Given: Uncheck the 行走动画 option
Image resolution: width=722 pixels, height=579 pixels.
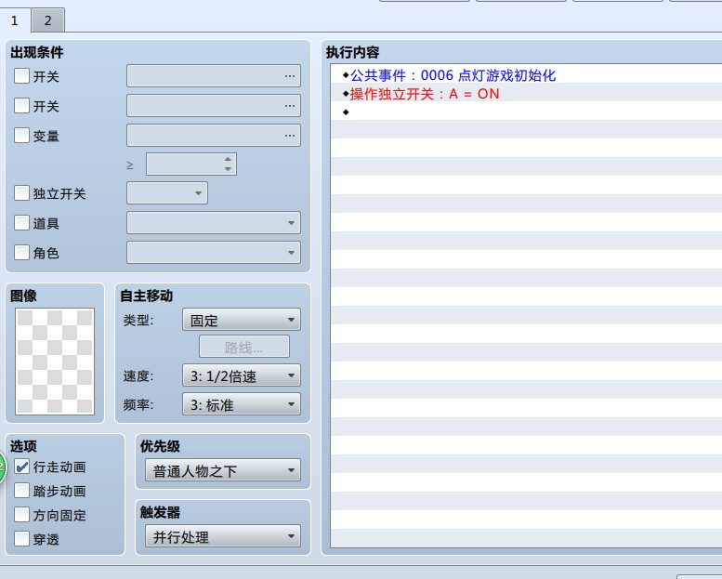Looking at the screenshot, I should click(x=21, y=467).
